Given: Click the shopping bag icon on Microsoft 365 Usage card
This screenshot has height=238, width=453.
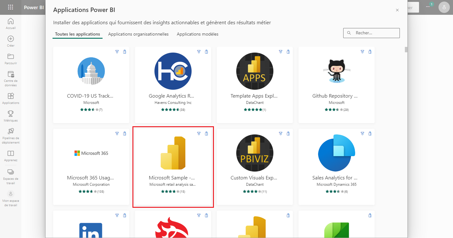Looking at the screenshot, I should (x=125, y=133).
